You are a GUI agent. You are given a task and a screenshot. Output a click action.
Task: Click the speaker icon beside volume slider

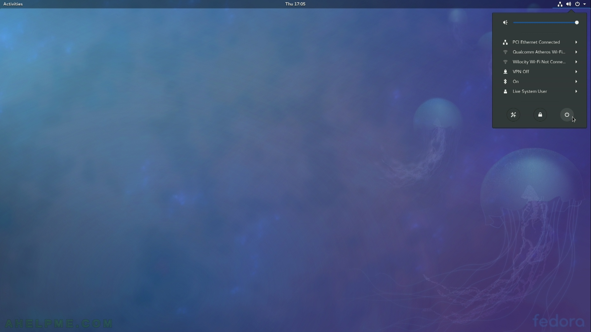pyautogui.click(x=505, y=22)
